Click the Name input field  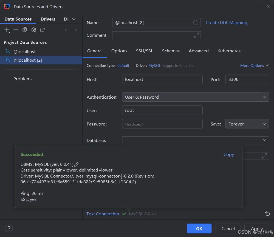click(156, 22)
